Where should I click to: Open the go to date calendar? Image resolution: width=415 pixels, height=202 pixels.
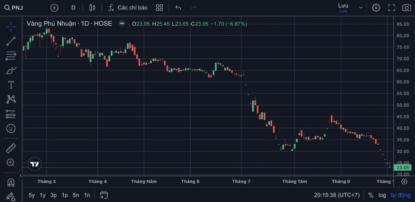pos(103,196)
